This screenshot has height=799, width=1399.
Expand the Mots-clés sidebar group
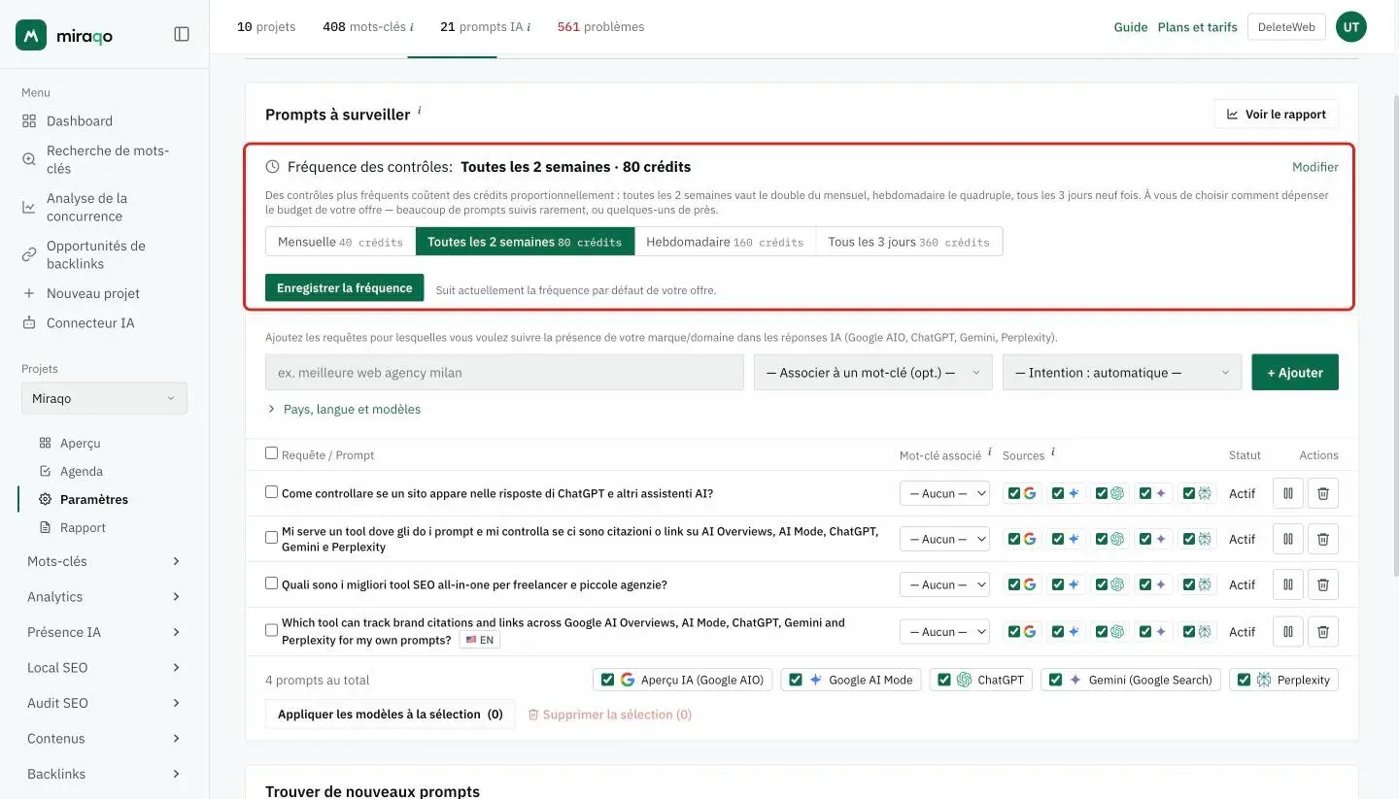[104, 561]
